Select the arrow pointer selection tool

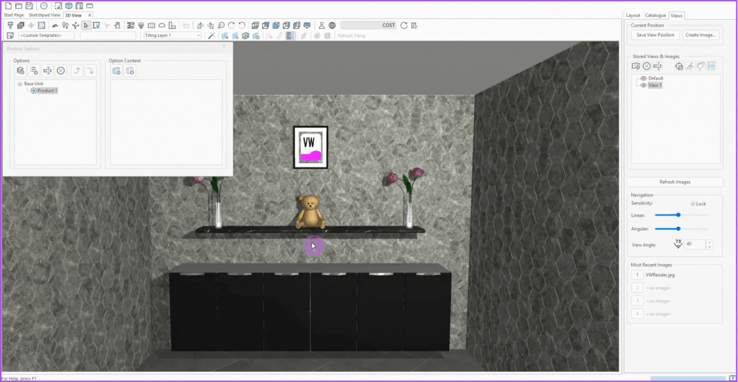click(86, 26)
